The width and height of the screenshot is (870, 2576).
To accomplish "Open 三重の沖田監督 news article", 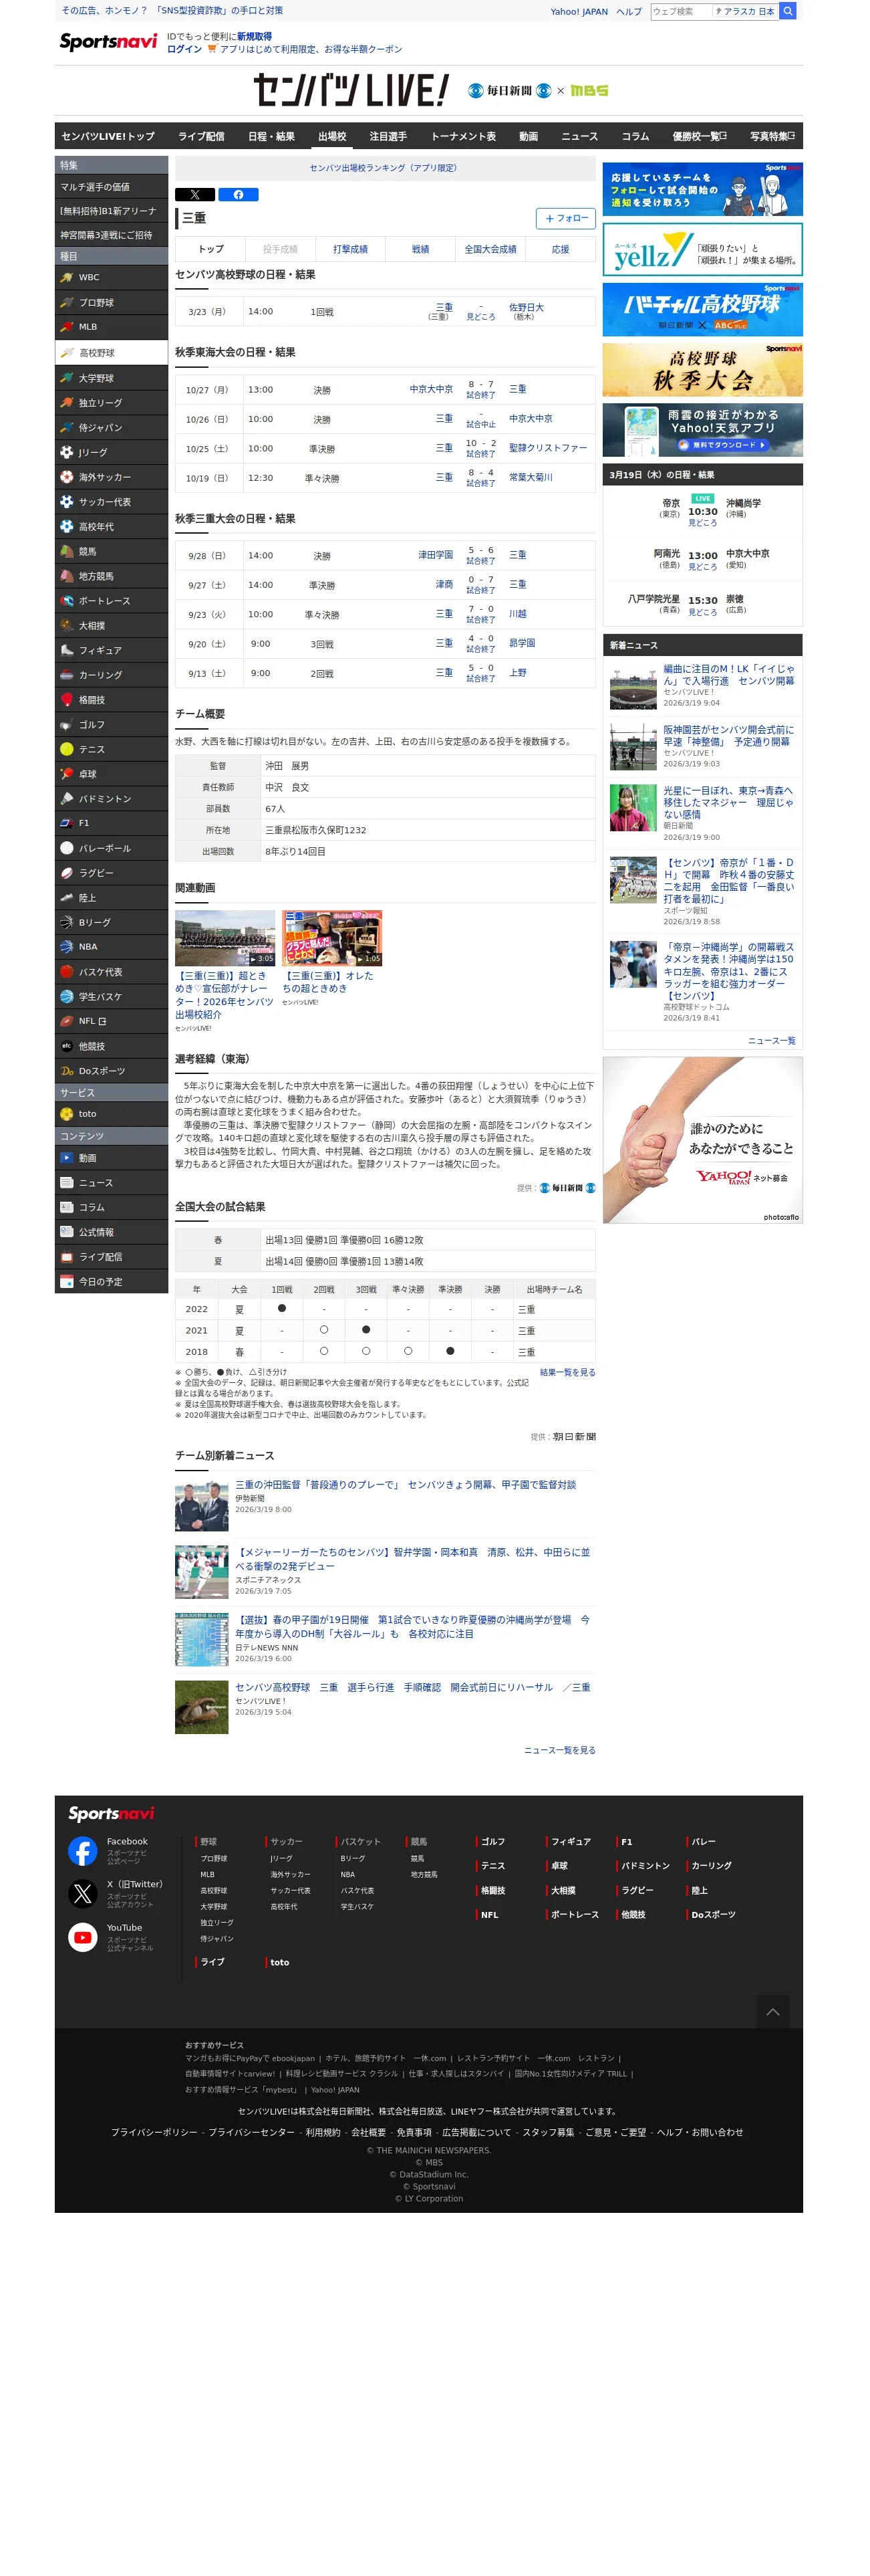I will tap(406, 1484).
